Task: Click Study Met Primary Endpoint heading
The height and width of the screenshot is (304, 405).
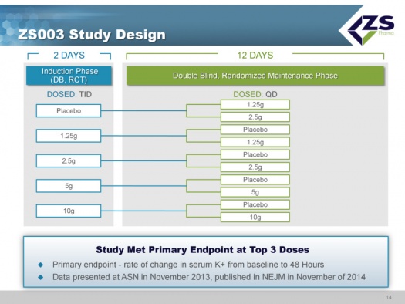Action: tap(202, 250)
